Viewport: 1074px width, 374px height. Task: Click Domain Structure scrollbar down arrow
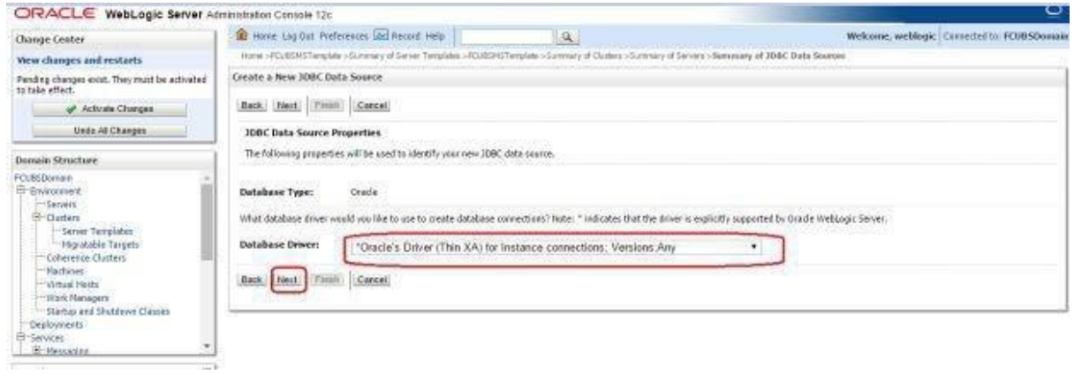(208, 347)
